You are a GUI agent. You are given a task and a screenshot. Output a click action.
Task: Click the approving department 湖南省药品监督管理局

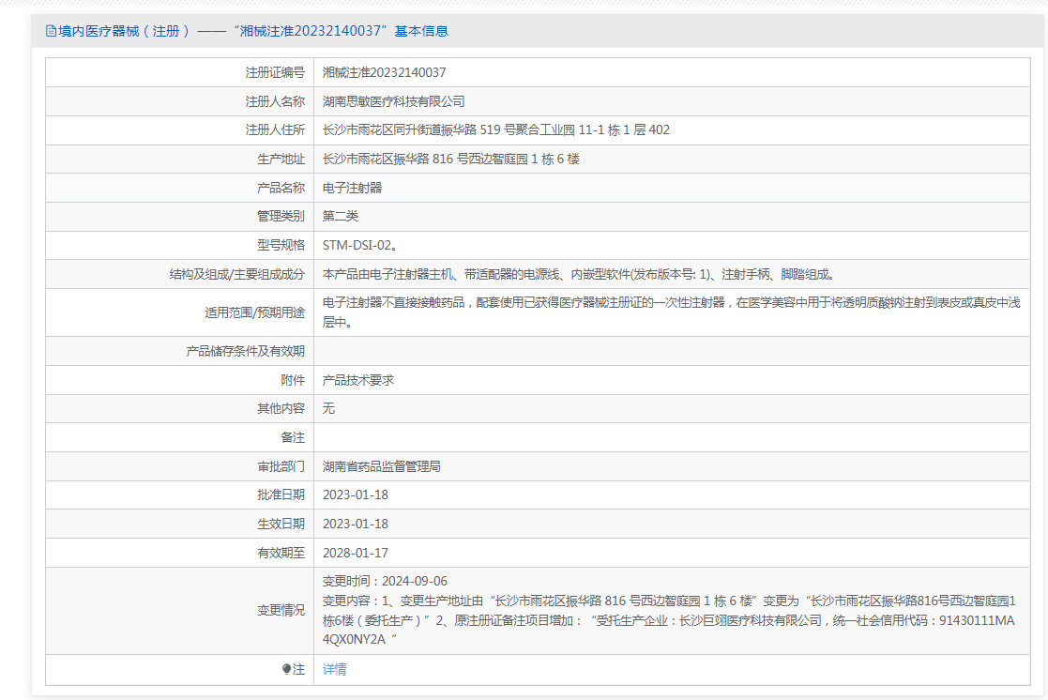click(381, 466)
